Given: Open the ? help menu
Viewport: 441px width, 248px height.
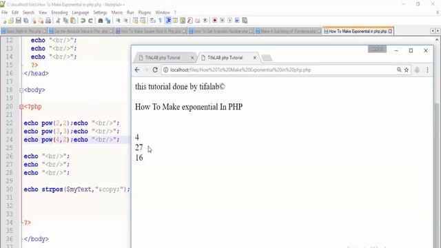Looking at the screenshot, I should tap(175, 12).
